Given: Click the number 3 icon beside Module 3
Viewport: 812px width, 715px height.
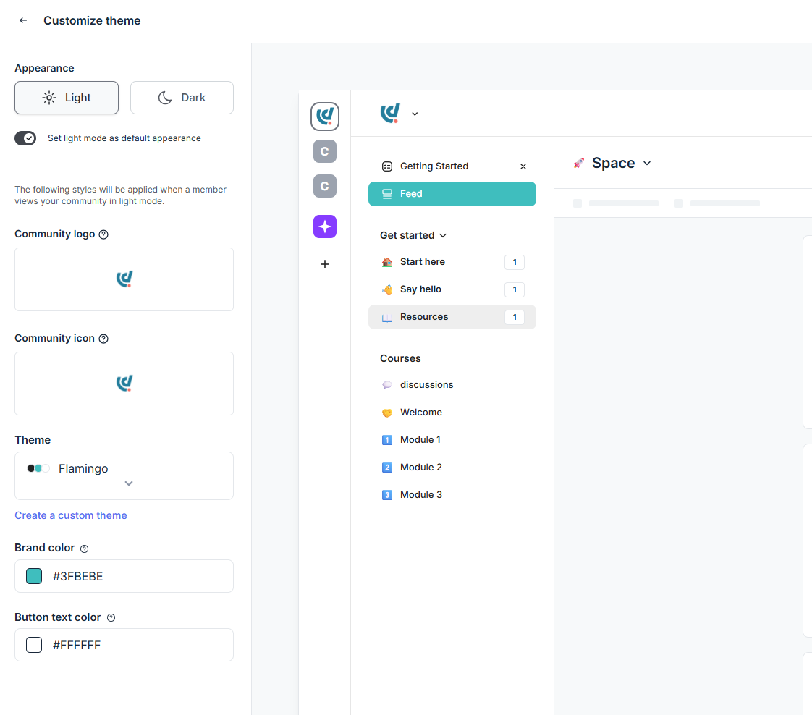Looking at the screenshot, I should point(387,495).
